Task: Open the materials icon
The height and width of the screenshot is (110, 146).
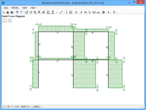Action: (48, 12)
